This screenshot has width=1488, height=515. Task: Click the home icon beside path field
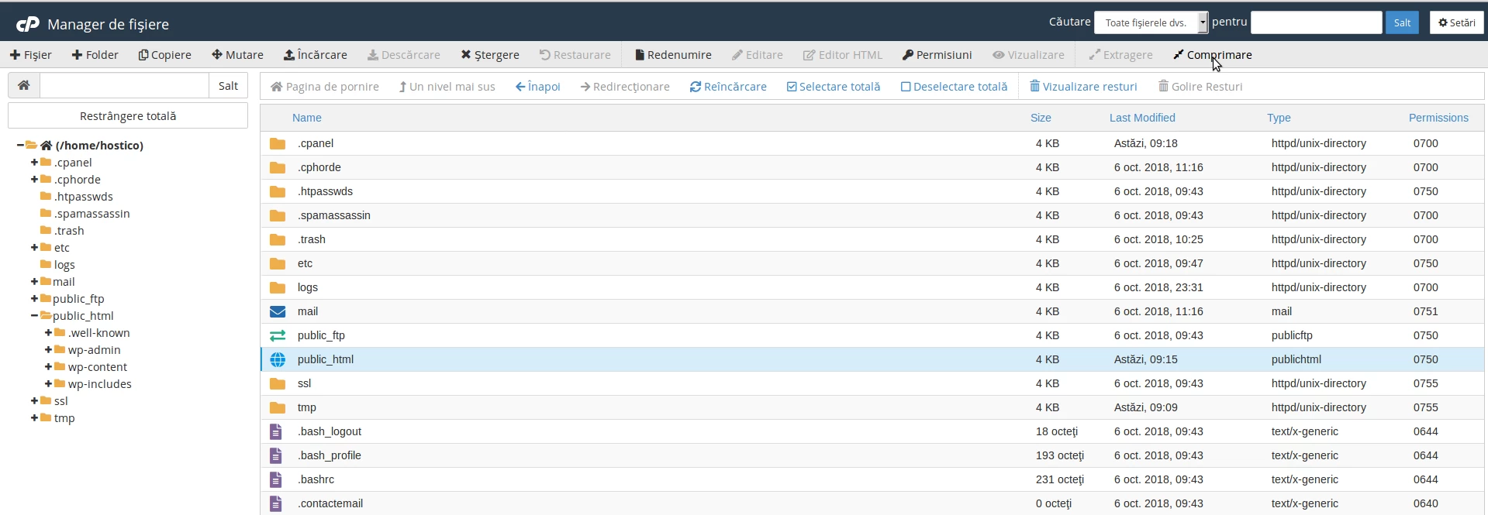(24, 85)
